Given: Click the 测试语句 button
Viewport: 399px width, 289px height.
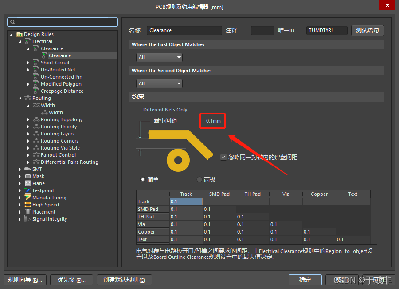Looking at the screenshot, I should 368,30.
